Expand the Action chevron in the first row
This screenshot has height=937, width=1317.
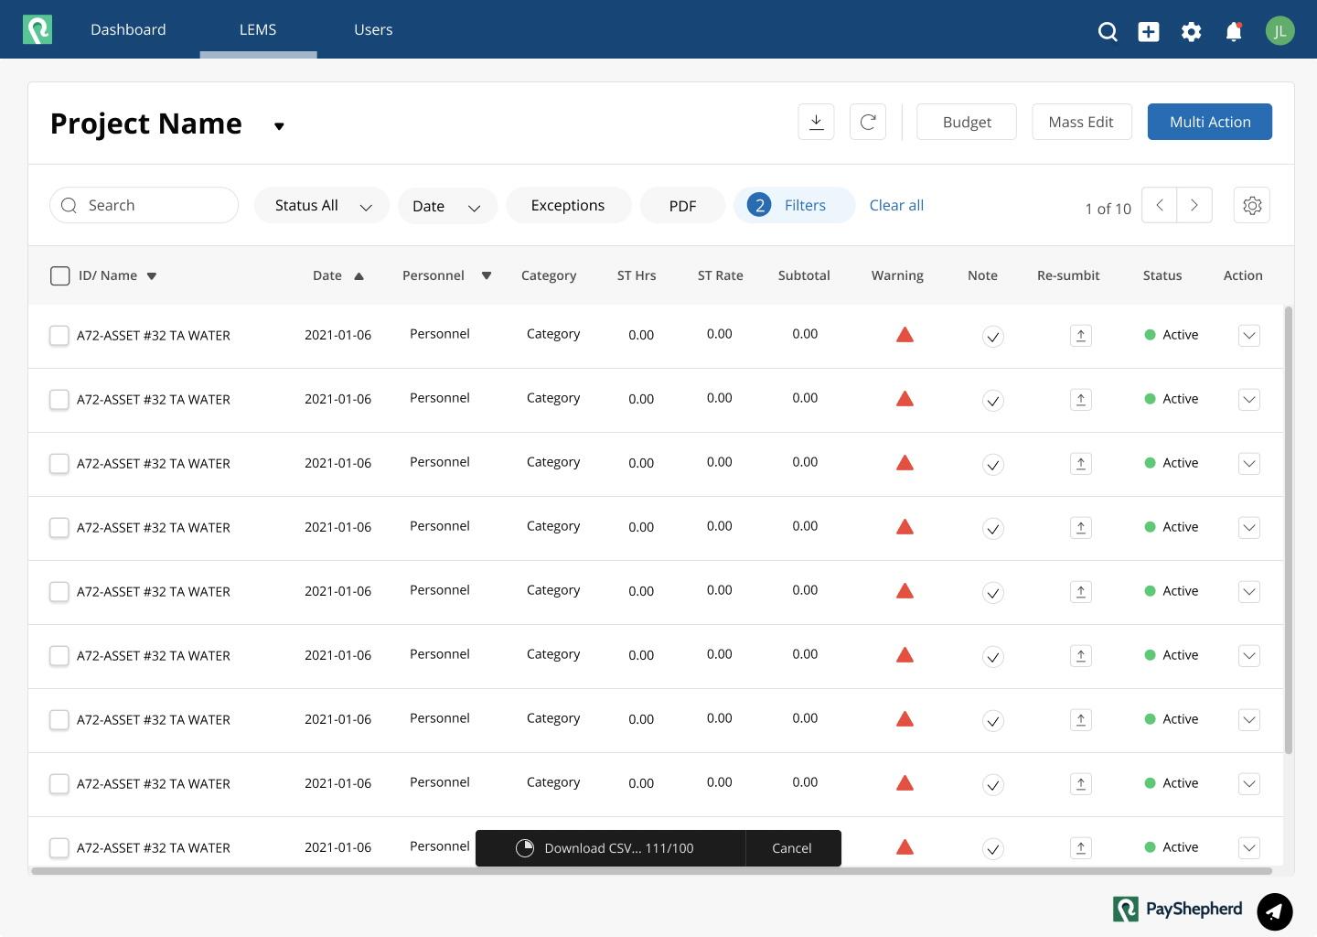point(1249,336)
